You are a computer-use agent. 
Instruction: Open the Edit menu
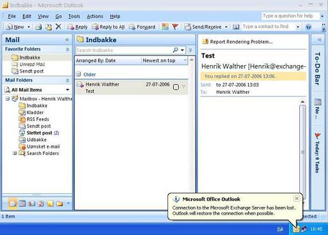click(27, 16)
